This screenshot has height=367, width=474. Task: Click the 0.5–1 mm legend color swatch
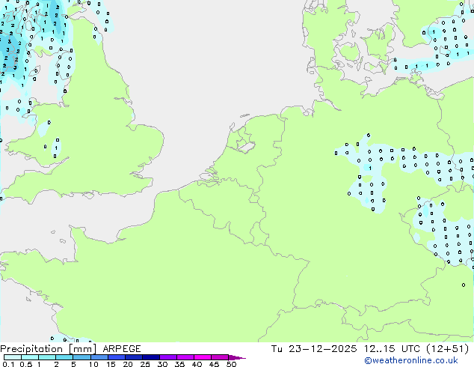30,357
